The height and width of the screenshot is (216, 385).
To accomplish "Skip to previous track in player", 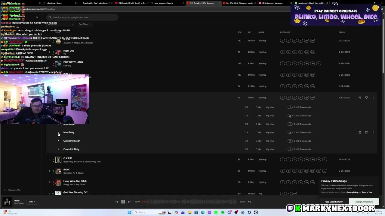I will pos(117,202).
